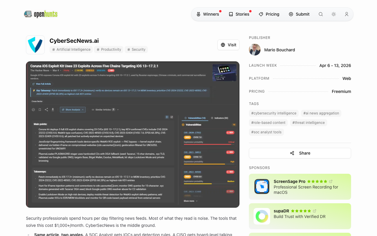Open the OpenHunts logo home link
Image resolution: width=377 pixels, height=236 pixels.
41,14
